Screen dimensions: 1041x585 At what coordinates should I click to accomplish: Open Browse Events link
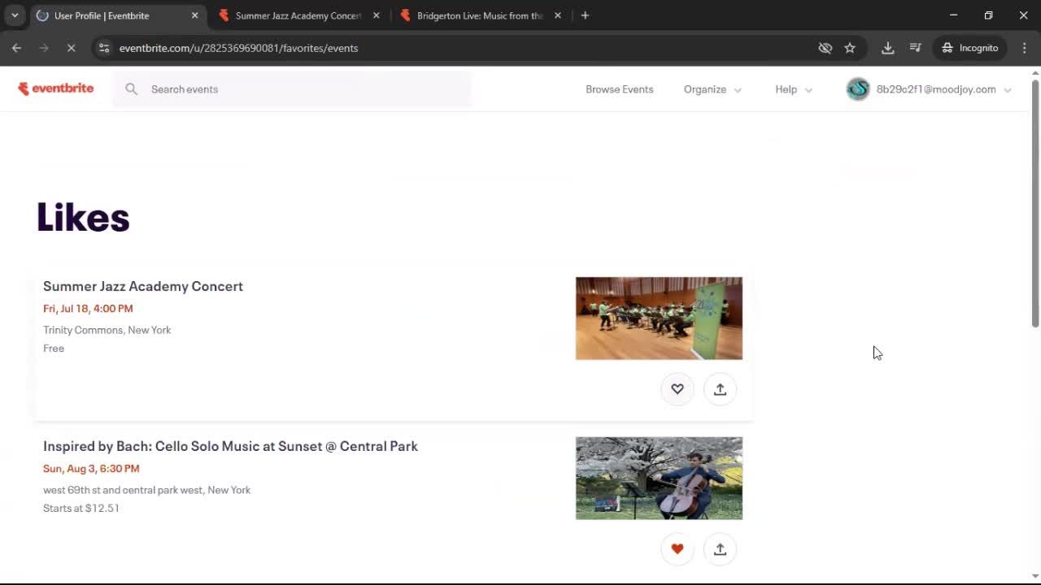pos(620,89)
